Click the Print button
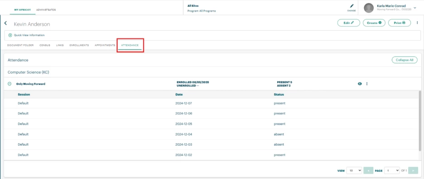The image size is (424, 179). coord(400,23)
